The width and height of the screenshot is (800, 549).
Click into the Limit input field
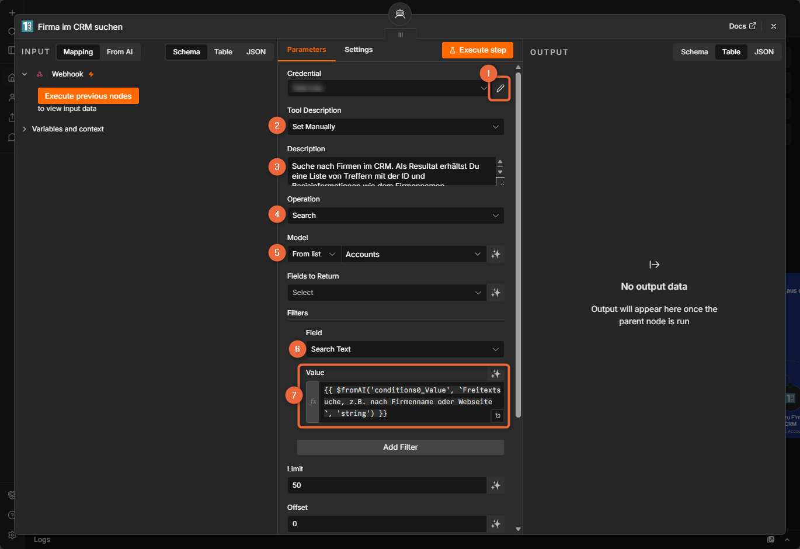click(x=387, y=485)
